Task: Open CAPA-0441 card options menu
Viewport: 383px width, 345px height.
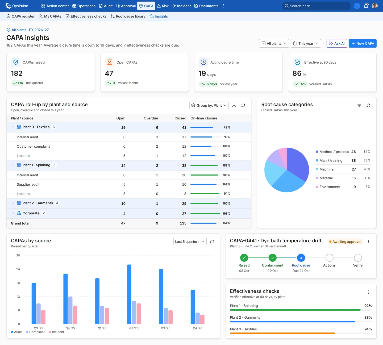Action: point(368,242)
